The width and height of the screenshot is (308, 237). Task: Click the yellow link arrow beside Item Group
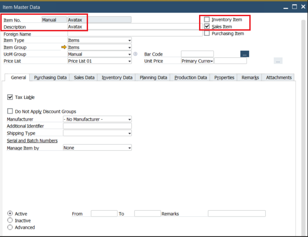[64, 47]
